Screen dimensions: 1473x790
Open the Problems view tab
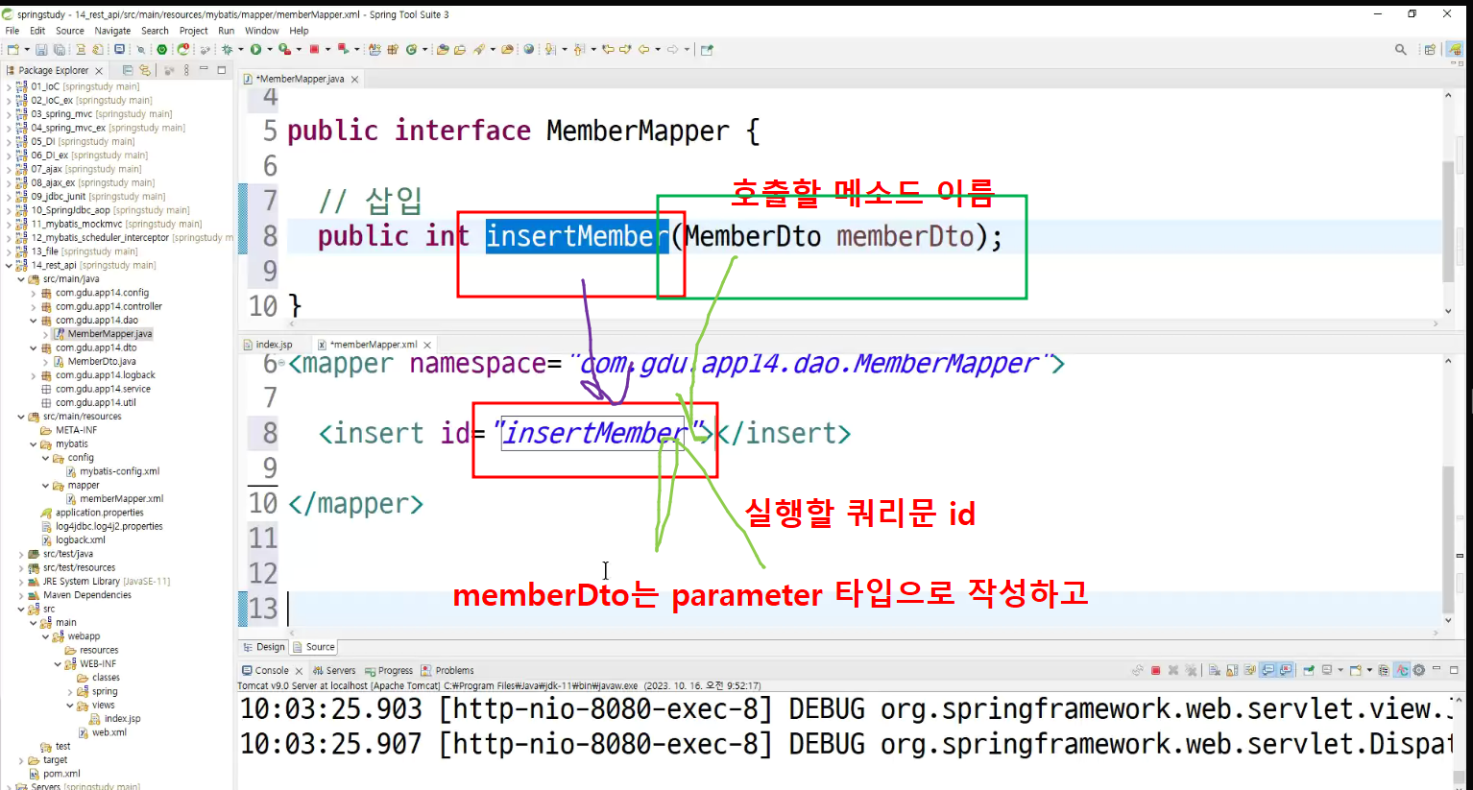(x=447, y=671)
